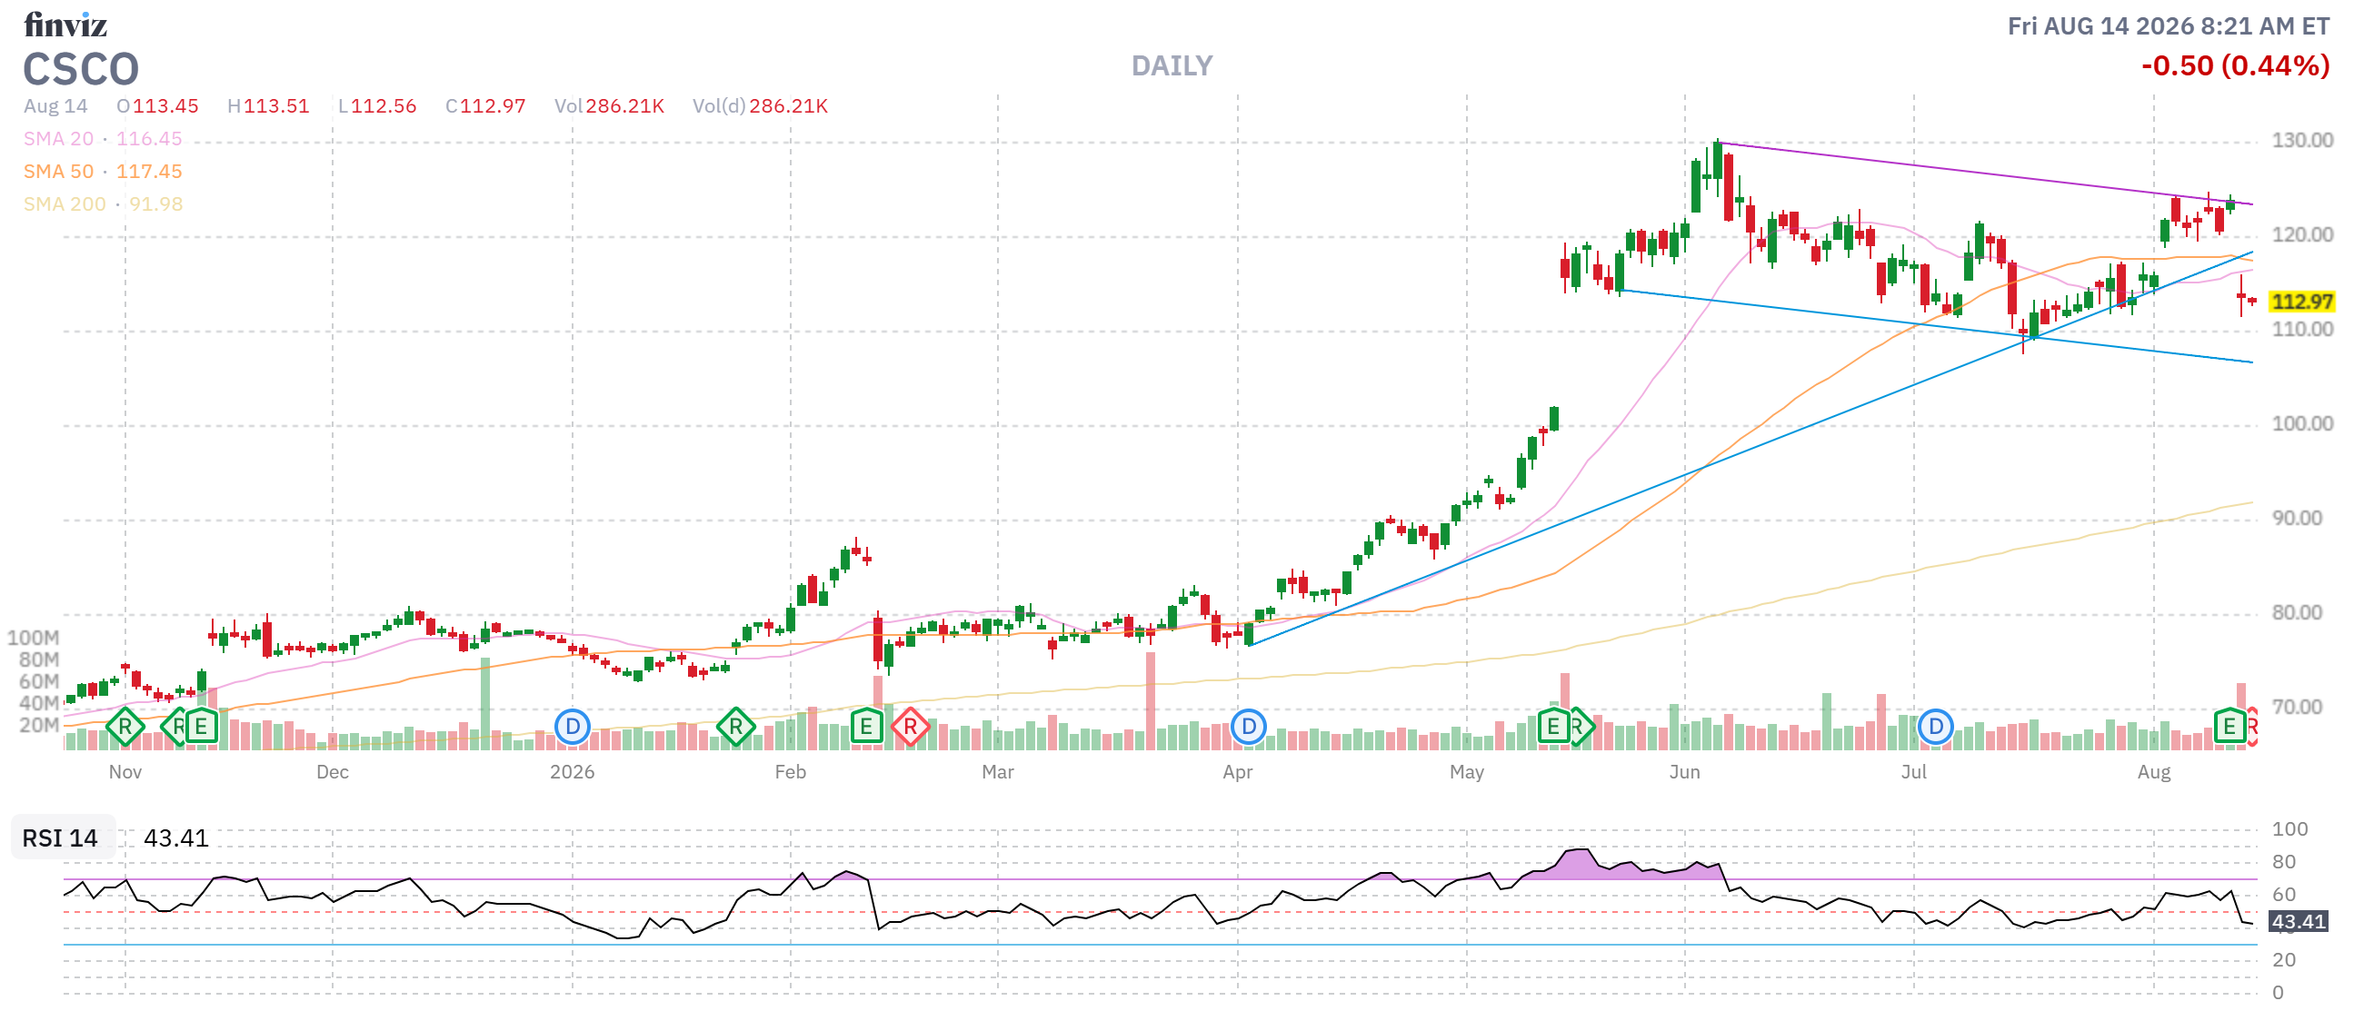Click the RSI scale label 20
This screenshot has height=1021, width=2354.
pyautogui.click(x=2284, y=960)
